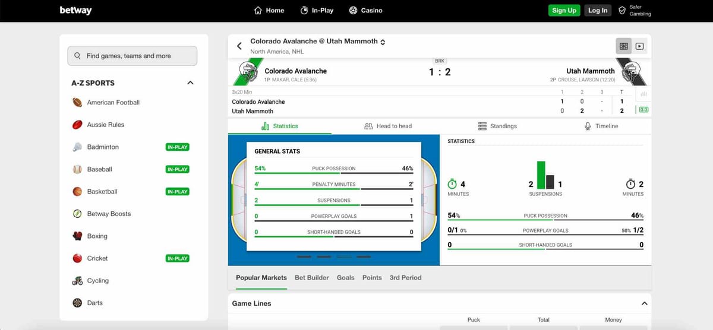This screenshot has width=713, height=330.
Task: Select Darts board icon
Action: coord(77,303)
